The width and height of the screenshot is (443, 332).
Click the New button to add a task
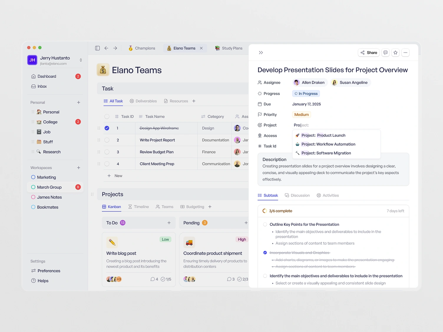(115, 175)
